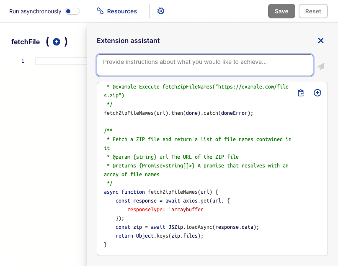Send instructions with the paper plane icon
This screenshot has width=338, height=266.
(321, 66)
